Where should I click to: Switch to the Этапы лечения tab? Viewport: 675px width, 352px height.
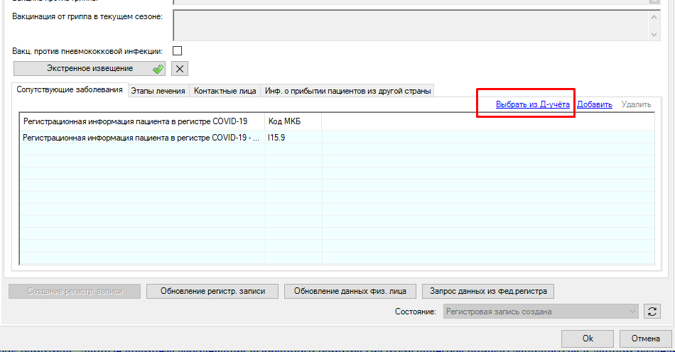coord(158,91)
